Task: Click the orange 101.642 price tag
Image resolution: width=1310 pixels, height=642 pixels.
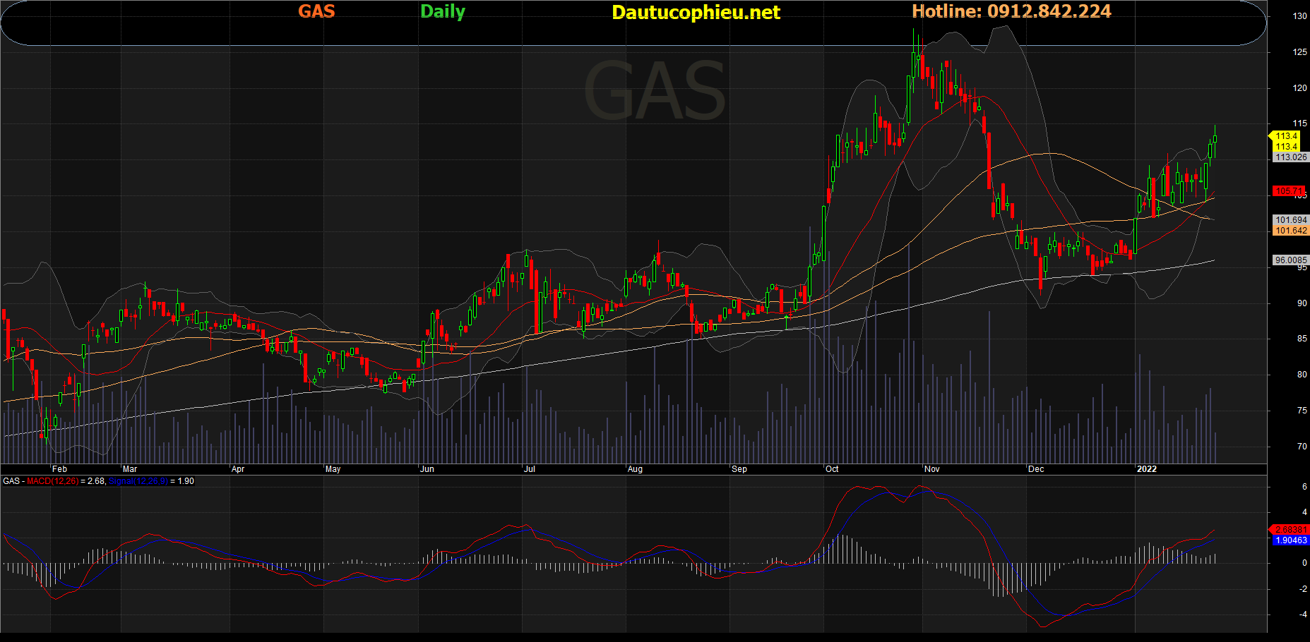Action: [x=1291, y=231]
